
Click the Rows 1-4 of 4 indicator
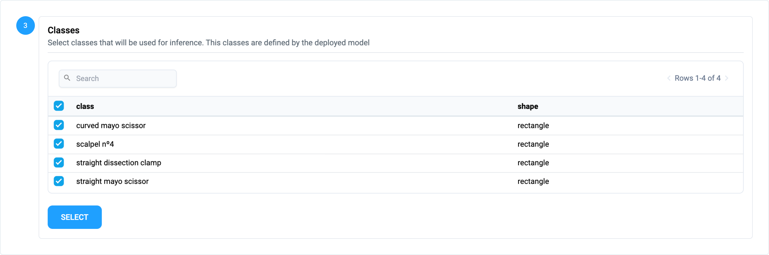click(697, 78)
